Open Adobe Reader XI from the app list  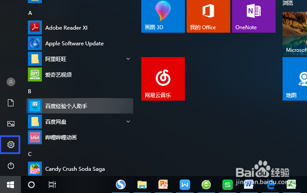click(80, 27)
